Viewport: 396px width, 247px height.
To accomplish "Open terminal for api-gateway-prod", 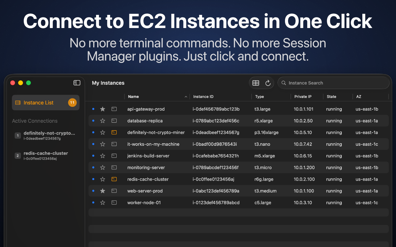I will (x=114, y=109).
